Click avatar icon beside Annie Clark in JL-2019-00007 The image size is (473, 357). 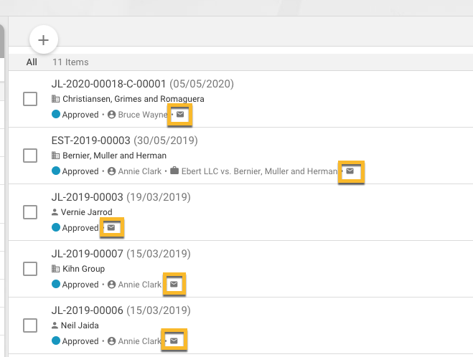(112, 285)
